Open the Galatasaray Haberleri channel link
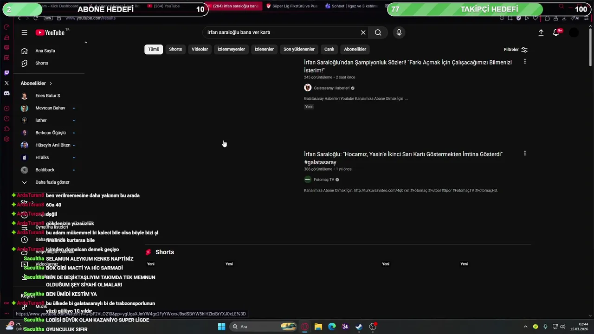 point(331,88)
